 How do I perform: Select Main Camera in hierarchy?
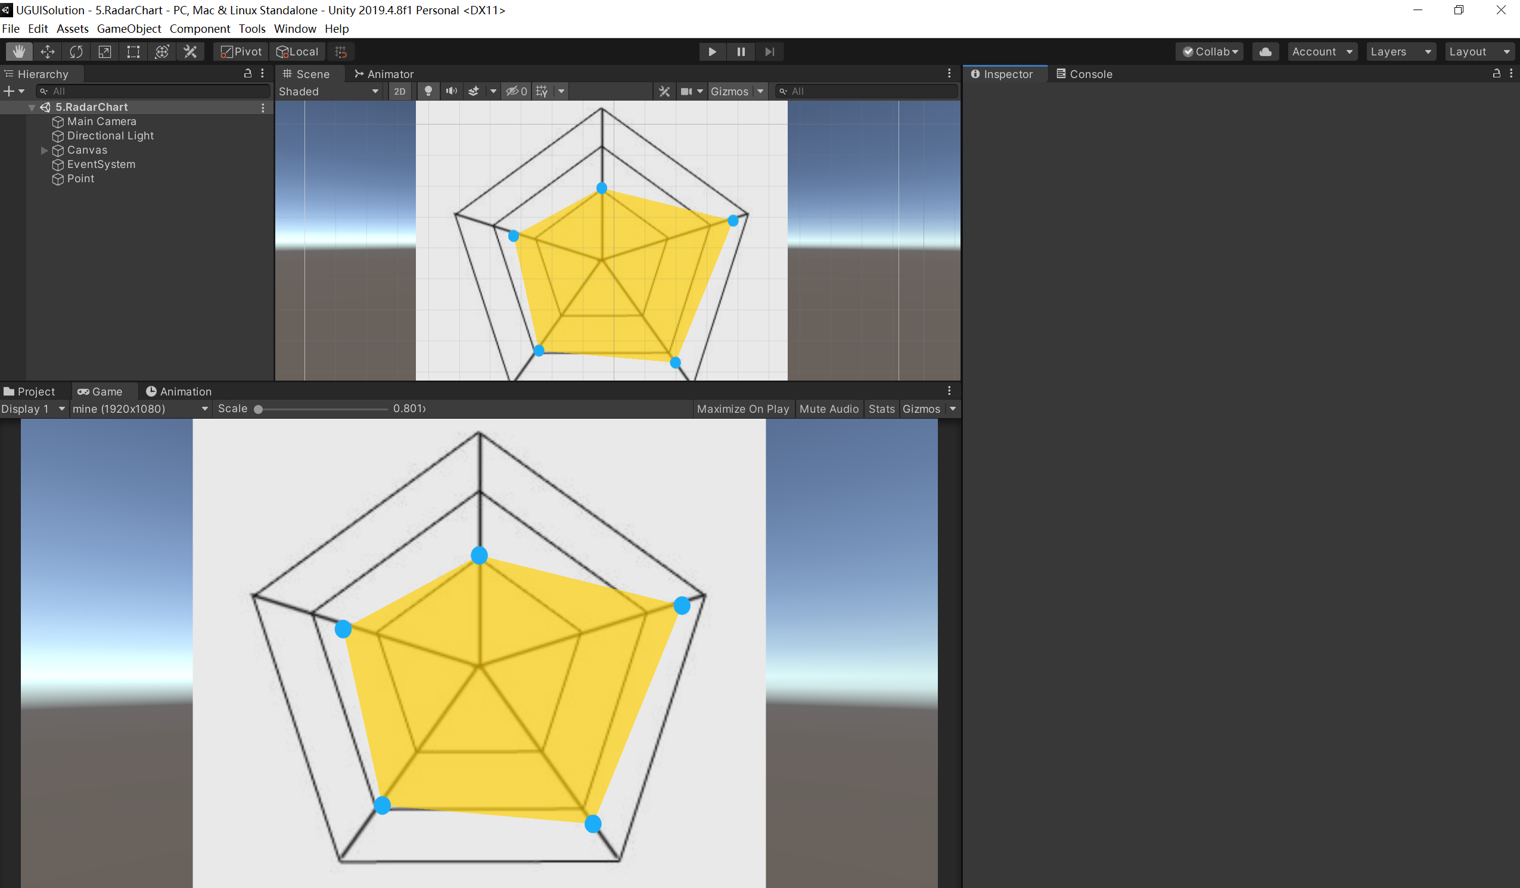(101, 121)
